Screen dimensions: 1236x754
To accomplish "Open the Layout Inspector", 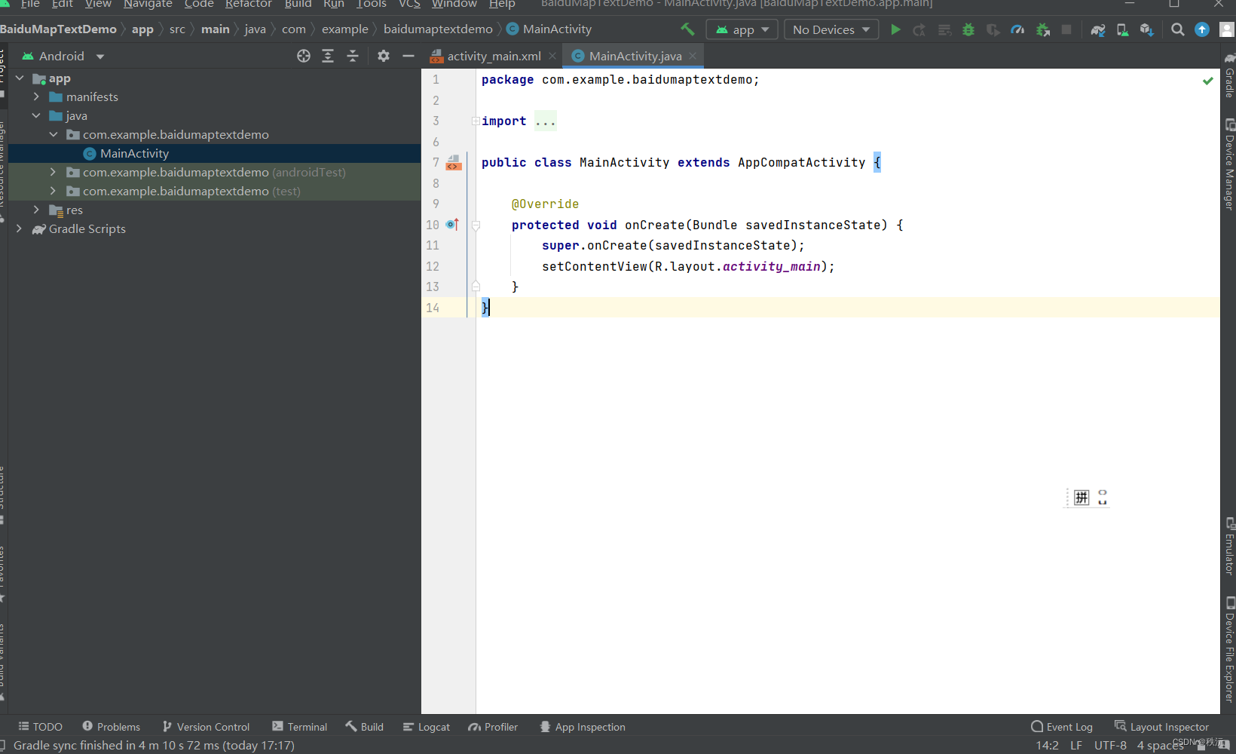I will click(x=1162, y=727).
